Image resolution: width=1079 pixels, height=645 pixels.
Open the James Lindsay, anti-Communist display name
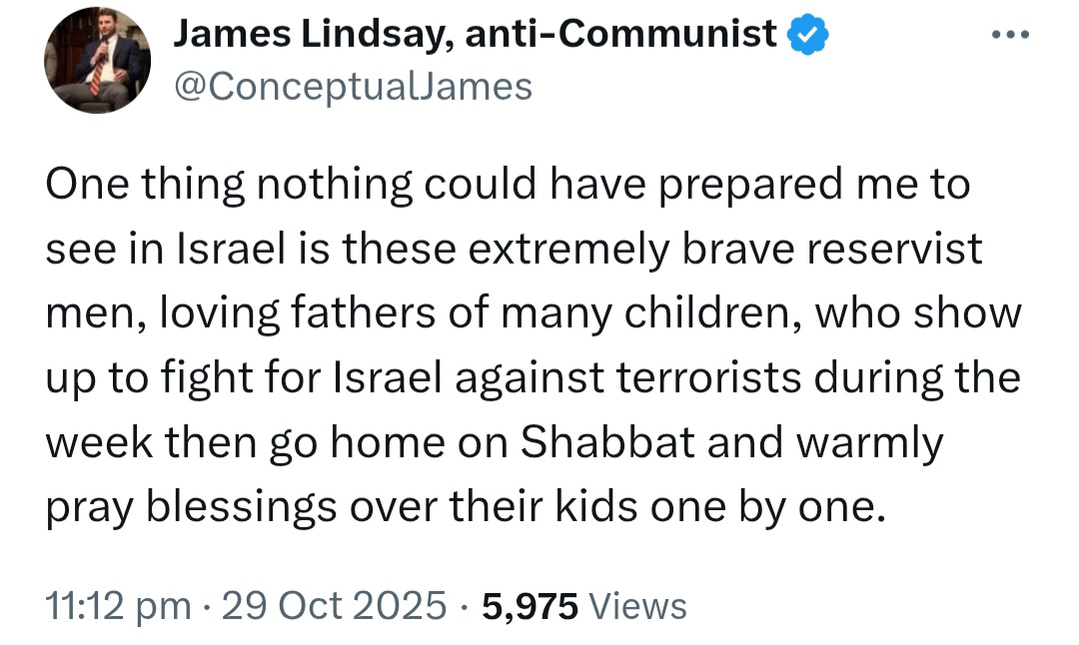(475, 34)
